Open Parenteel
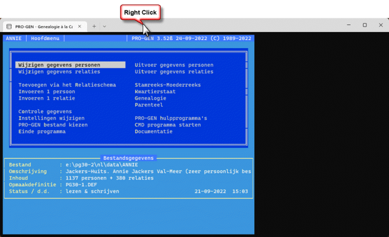This screenshot has width=389, height=237. tap(149, 105)
